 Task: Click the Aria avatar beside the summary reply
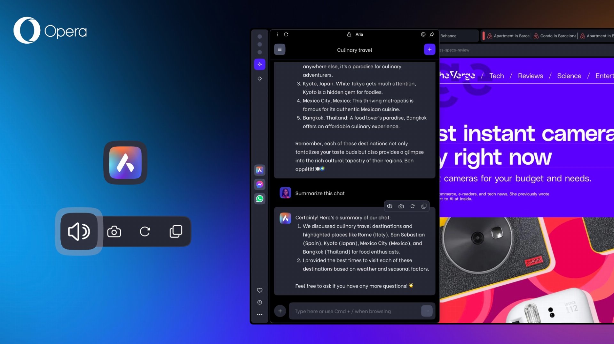click(x=285, y=218)
